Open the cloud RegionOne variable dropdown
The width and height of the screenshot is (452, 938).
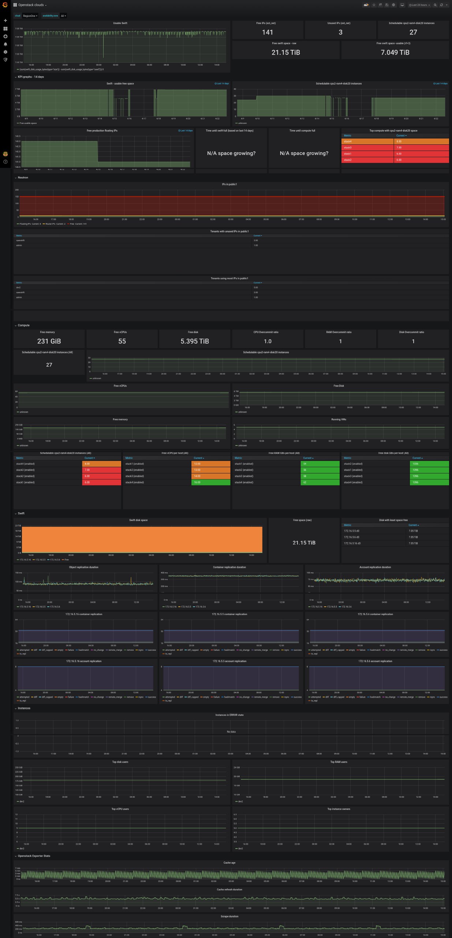pyautogui.click(x=30, y=16)
